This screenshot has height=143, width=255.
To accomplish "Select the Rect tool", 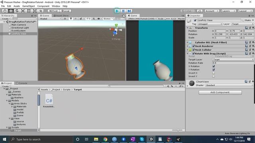I will 29,11.
